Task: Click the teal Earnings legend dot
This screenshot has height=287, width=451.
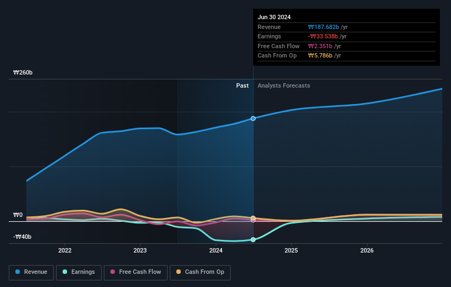Action: tap(65, 272)
